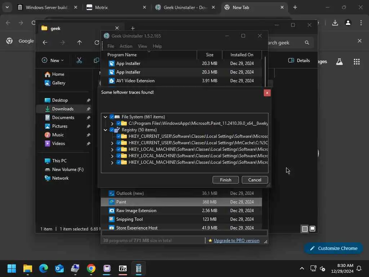Expand second HKEY_LOCAL_MACHINE registry key node
The width and height of the screenshot is (369, 277).
(112, 156)
